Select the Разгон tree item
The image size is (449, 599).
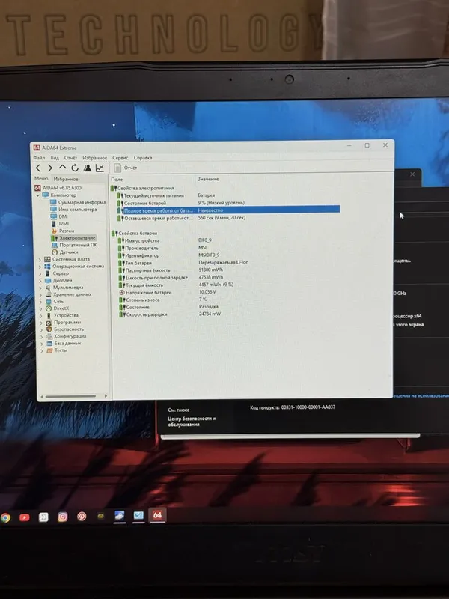(63, 231)
